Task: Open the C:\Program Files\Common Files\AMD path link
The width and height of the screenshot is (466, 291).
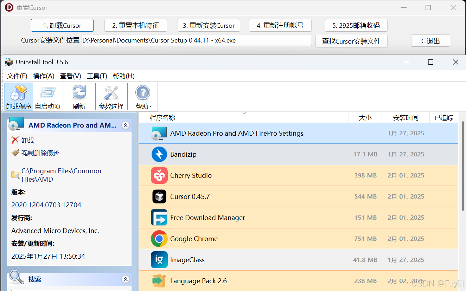Action: point(61,175)
